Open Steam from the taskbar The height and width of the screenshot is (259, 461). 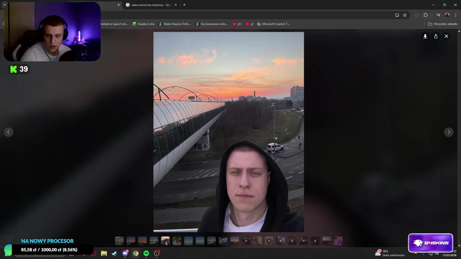click(114, 253)
